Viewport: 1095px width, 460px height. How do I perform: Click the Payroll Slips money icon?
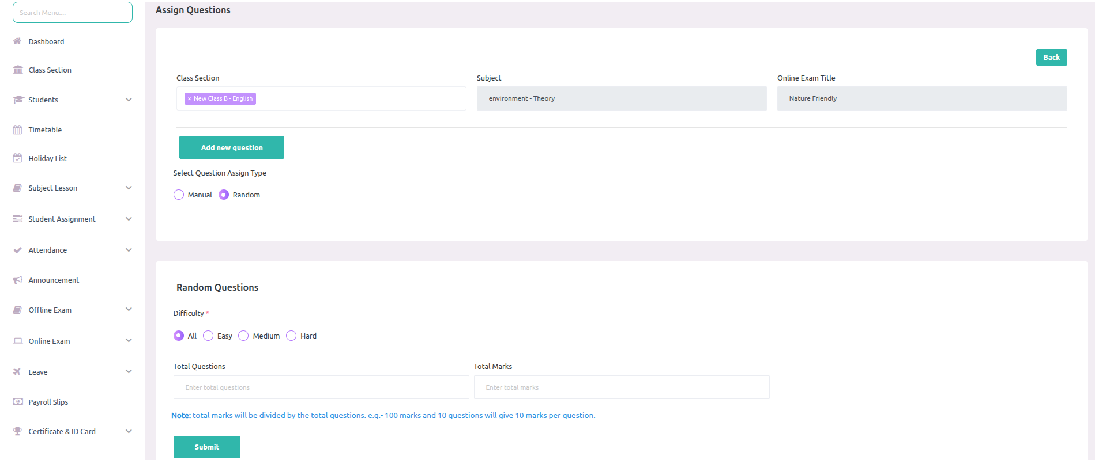click(17, 402)
